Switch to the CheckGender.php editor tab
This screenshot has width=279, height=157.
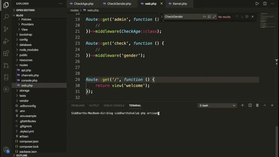click(119, 3)
